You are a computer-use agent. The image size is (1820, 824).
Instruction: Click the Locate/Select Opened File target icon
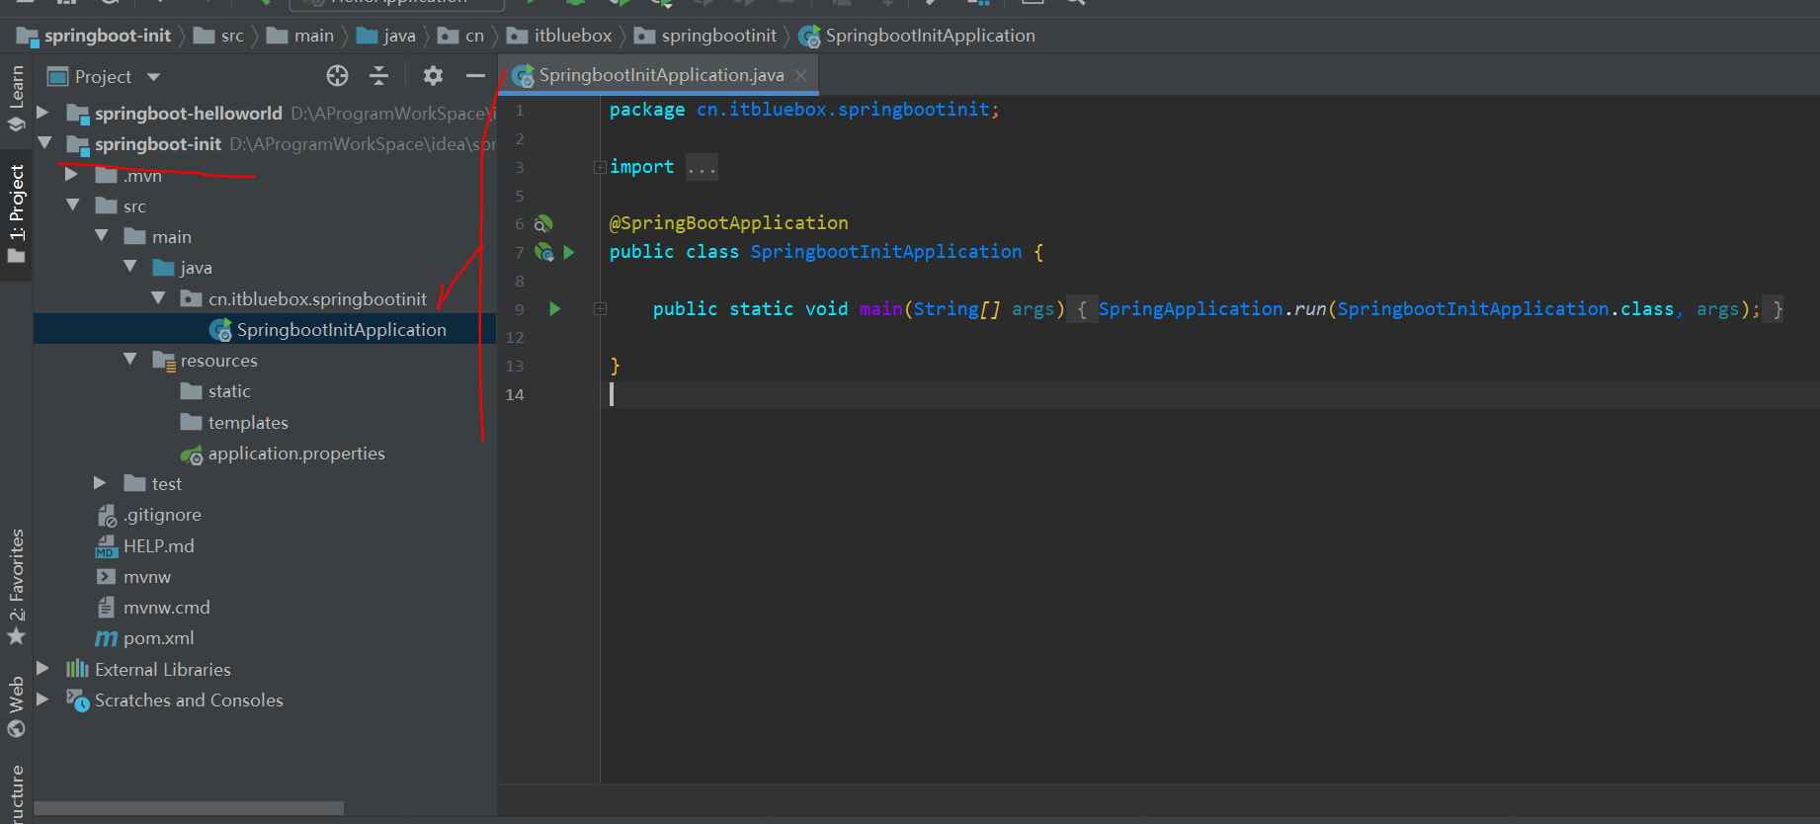click(x=338, y=76)
